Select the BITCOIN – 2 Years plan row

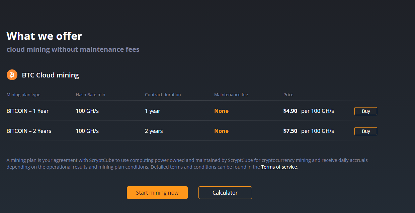28,131
